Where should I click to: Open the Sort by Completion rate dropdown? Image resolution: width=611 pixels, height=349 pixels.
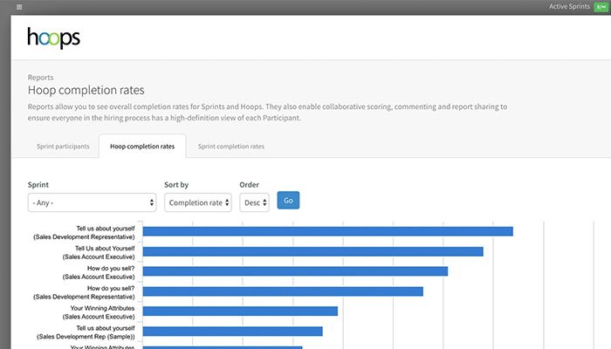(197, 202)
